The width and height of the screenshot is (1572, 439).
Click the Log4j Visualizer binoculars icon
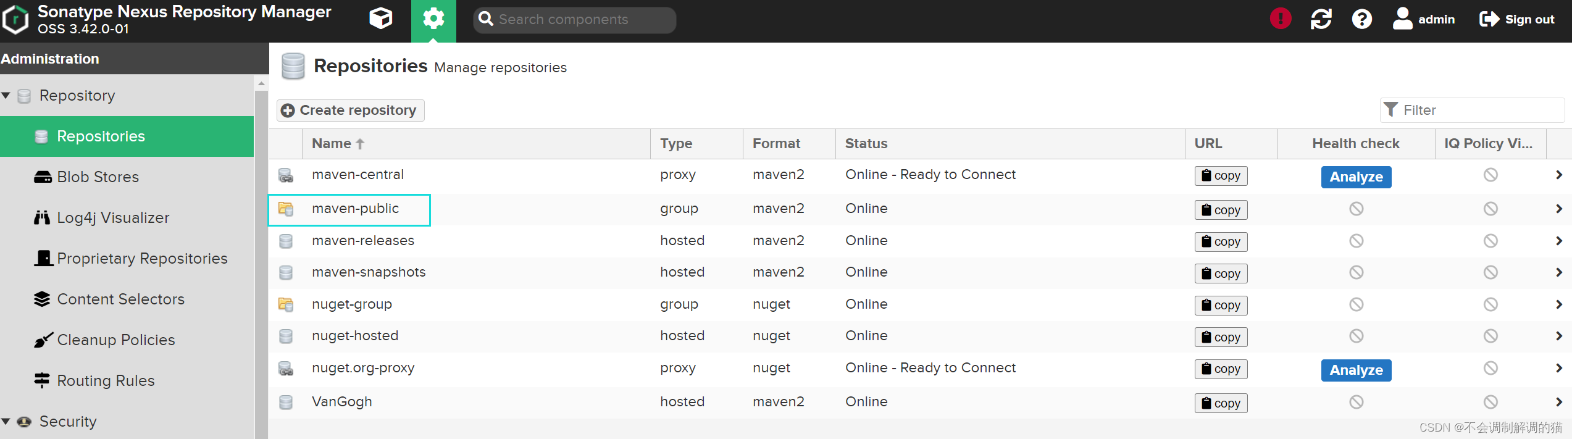click(42, 217)
